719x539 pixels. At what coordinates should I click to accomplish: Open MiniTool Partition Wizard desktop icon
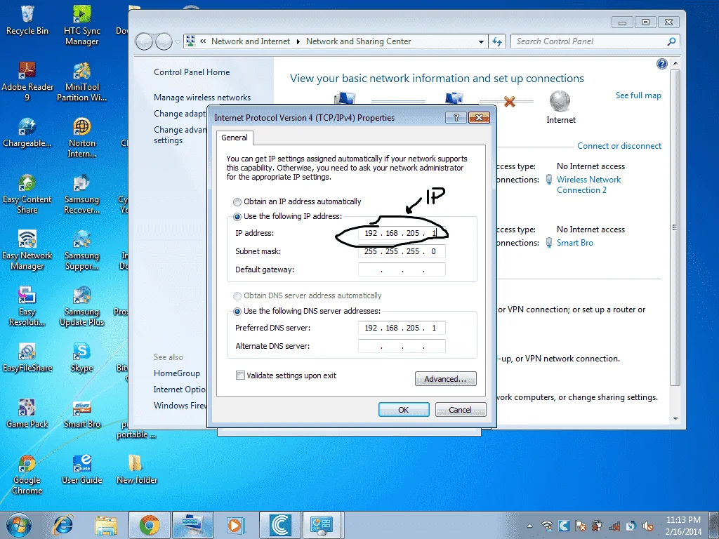81,81
